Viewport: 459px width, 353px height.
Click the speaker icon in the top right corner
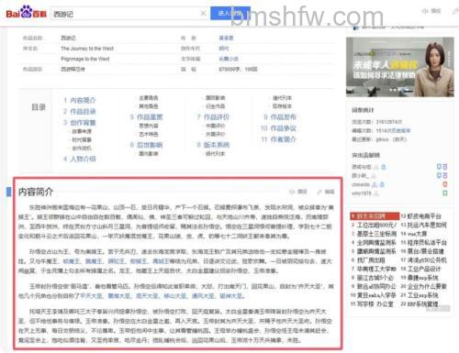tap(425, 11)
